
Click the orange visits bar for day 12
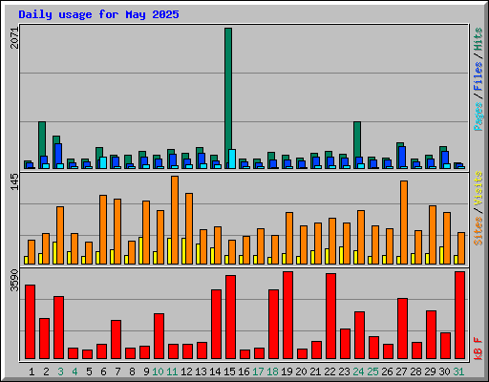tap(189, 228)
